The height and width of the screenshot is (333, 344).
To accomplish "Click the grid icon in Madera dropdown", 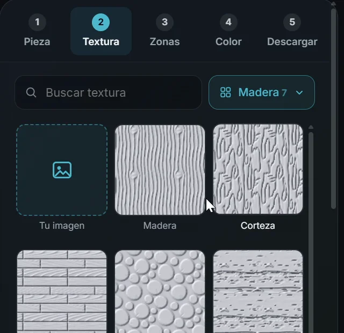I will 226,92.
